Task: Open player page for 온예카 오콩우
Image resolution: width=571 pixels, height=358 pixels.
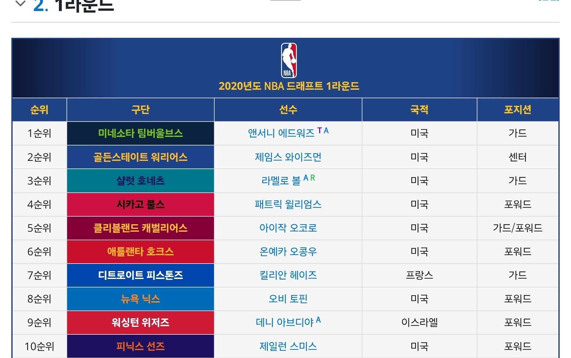Action: [x=288, y=252]
